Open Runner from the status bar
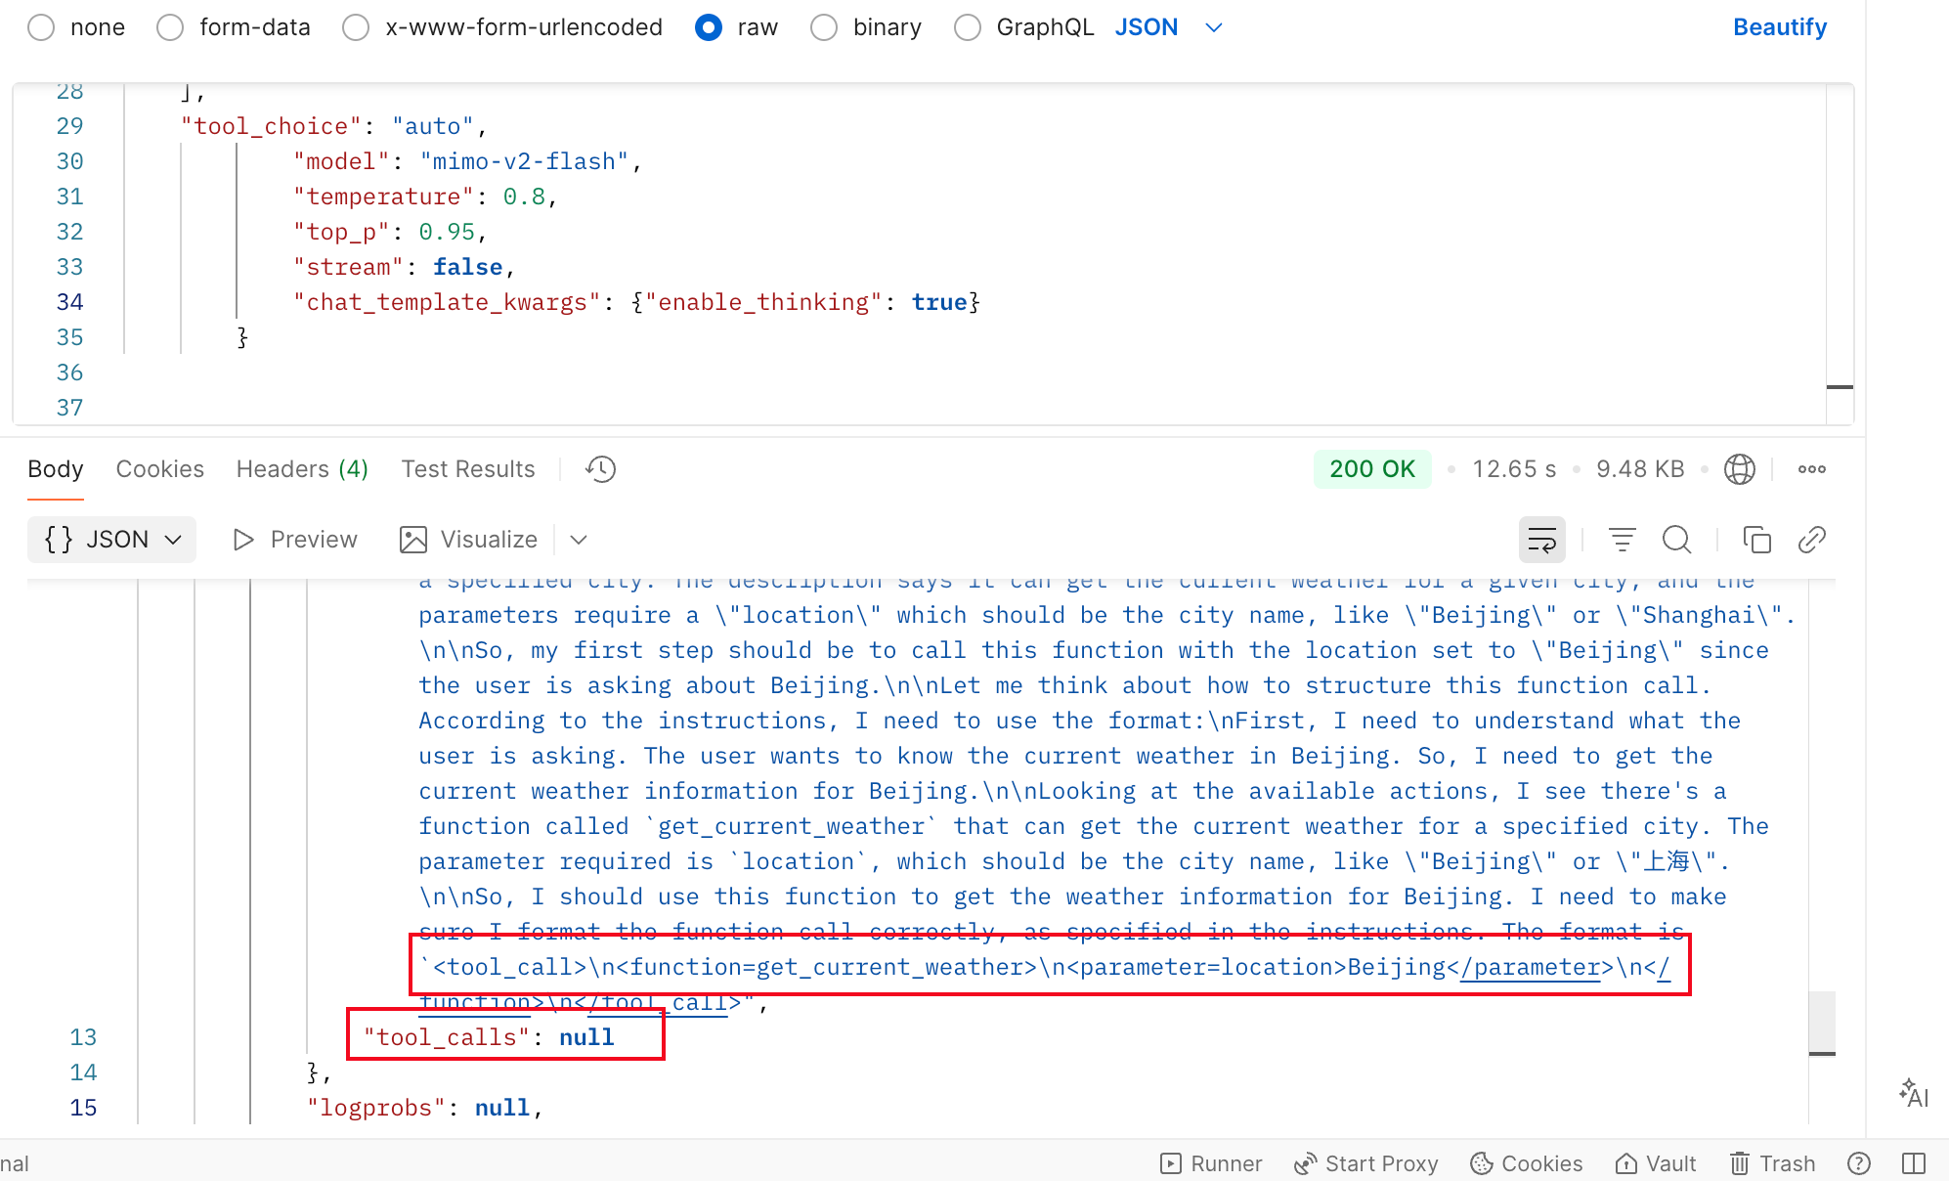The height and width of the screenshot is (1181, 1949). 1211,1163
